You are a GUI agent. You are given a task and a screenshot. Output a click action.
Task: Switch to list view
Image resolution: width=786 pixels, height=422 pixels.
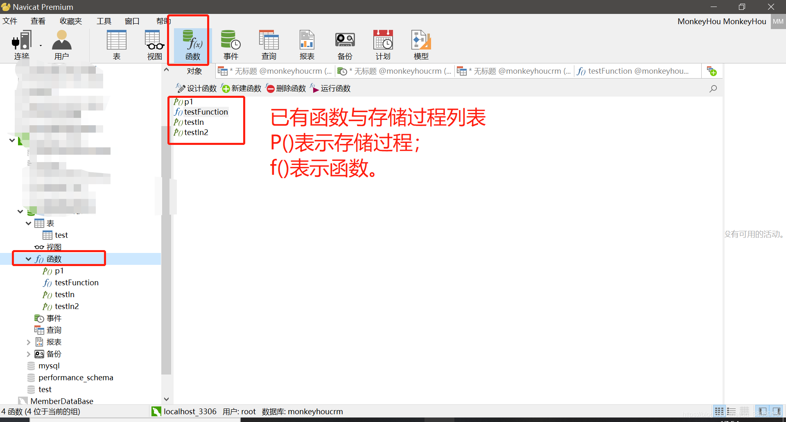(732, 411)
